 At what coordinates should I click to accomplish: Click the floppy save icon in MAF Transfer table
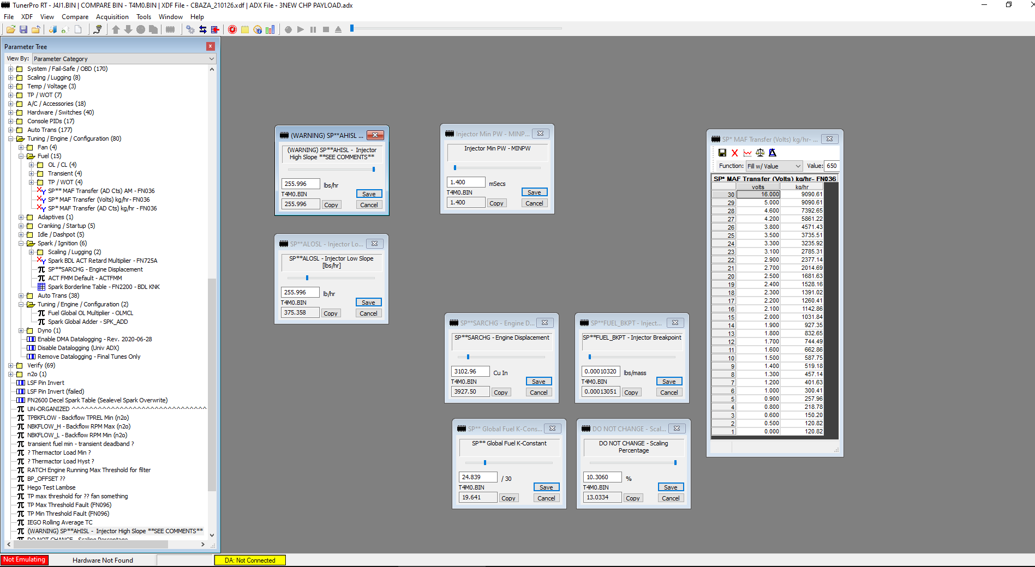722,153
